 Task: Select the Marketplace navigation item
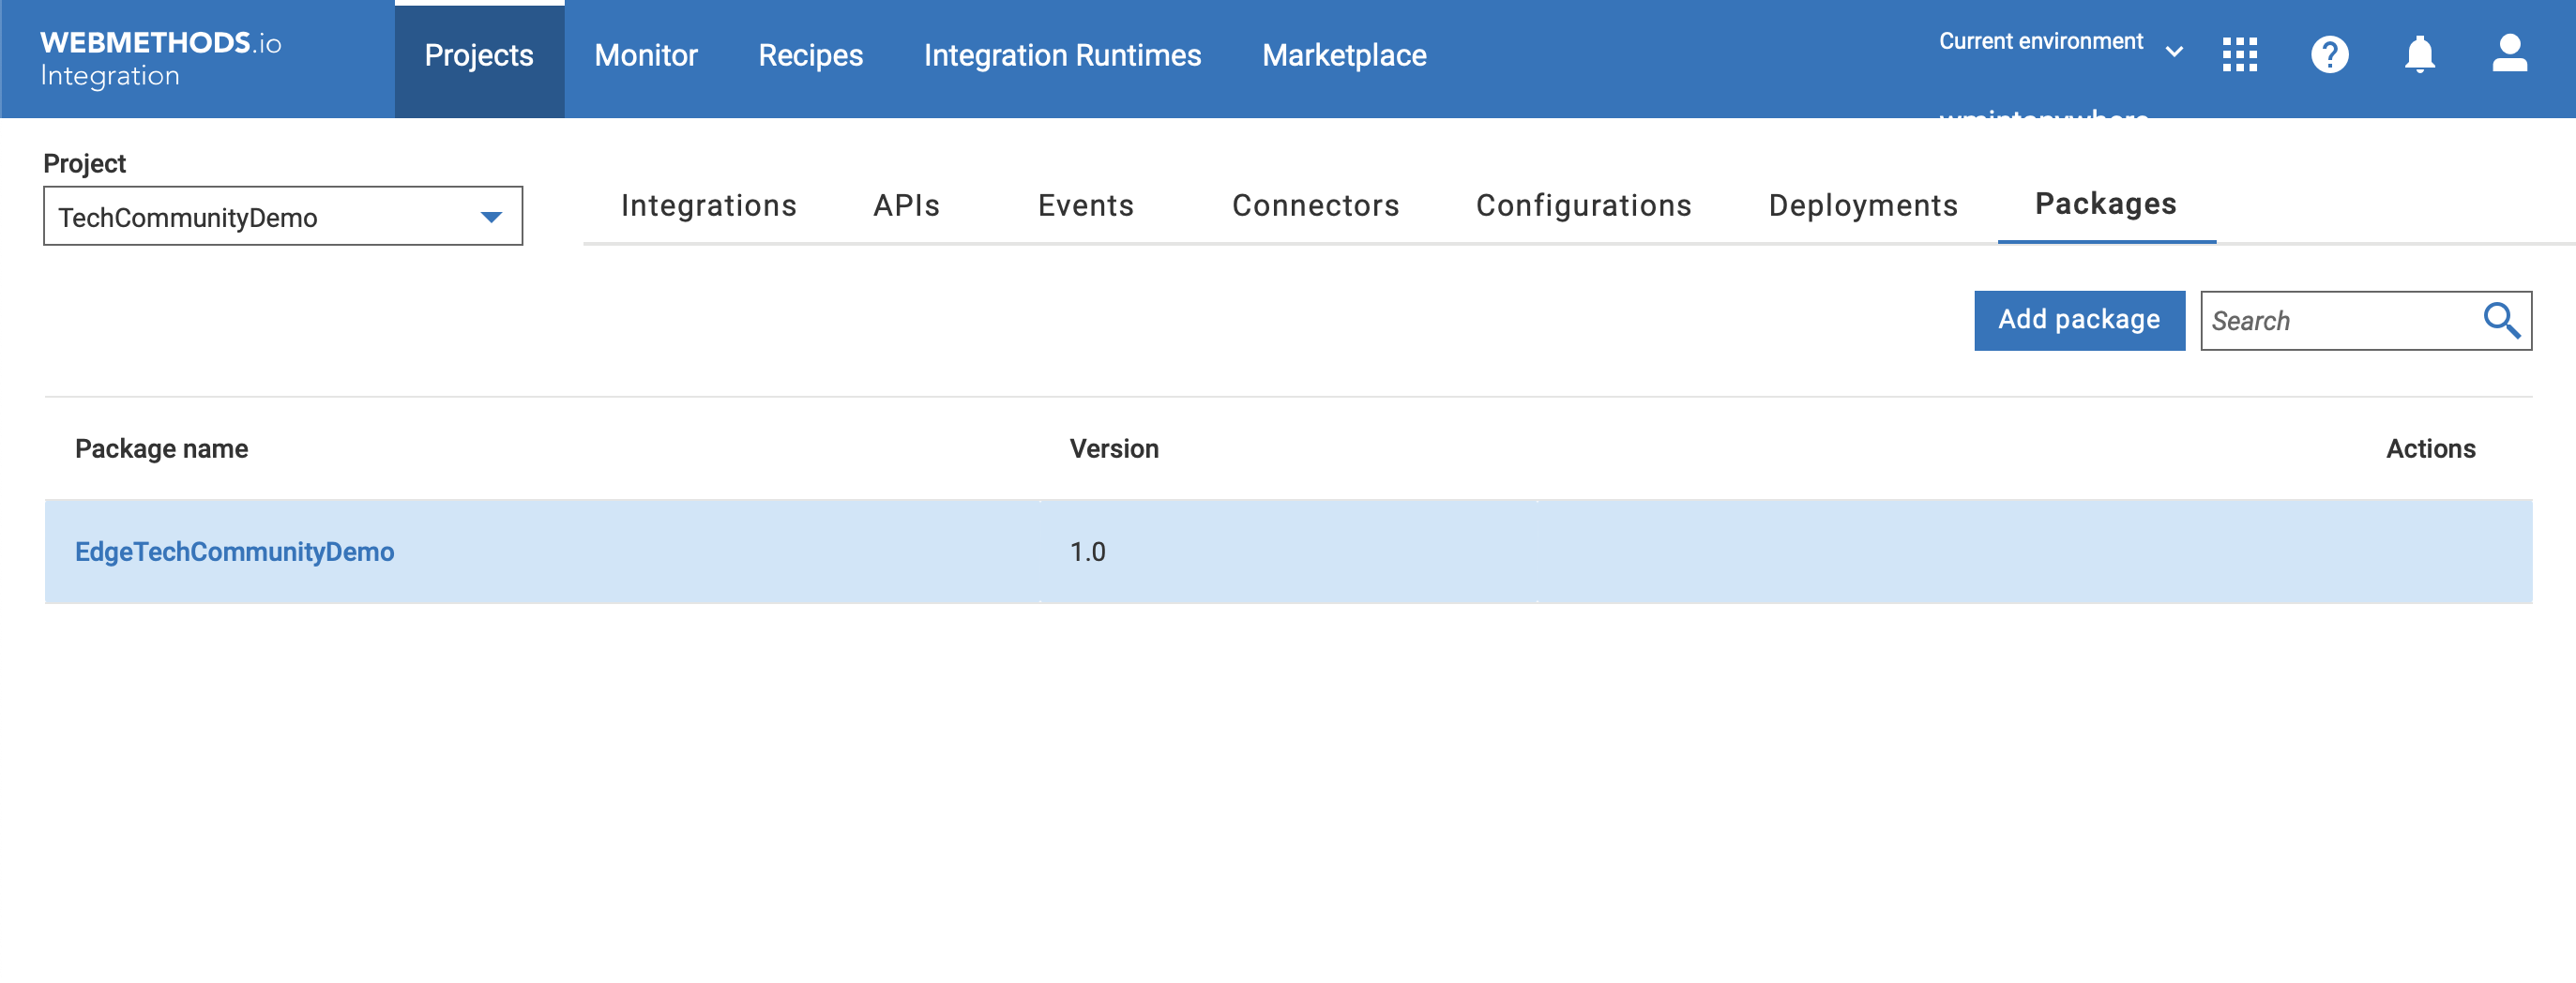pos(1345,55)
